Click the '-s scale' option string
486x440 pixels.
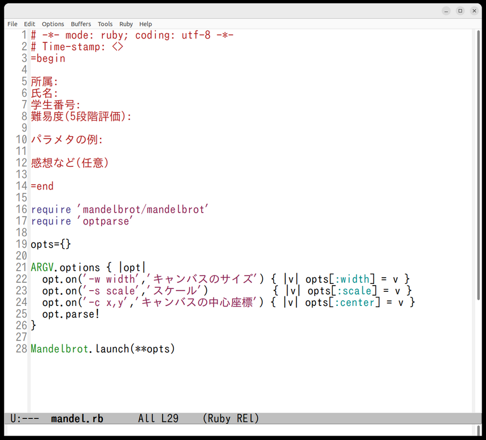pos(109,291)
